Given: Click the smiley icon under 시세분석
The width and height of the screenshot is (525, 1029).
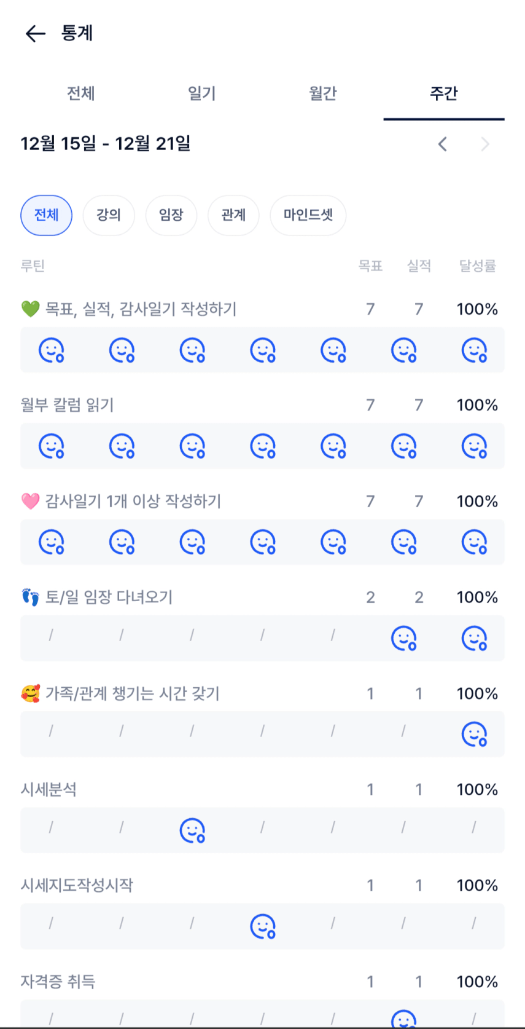Looking at the screenshot, I should coord(192,830).
